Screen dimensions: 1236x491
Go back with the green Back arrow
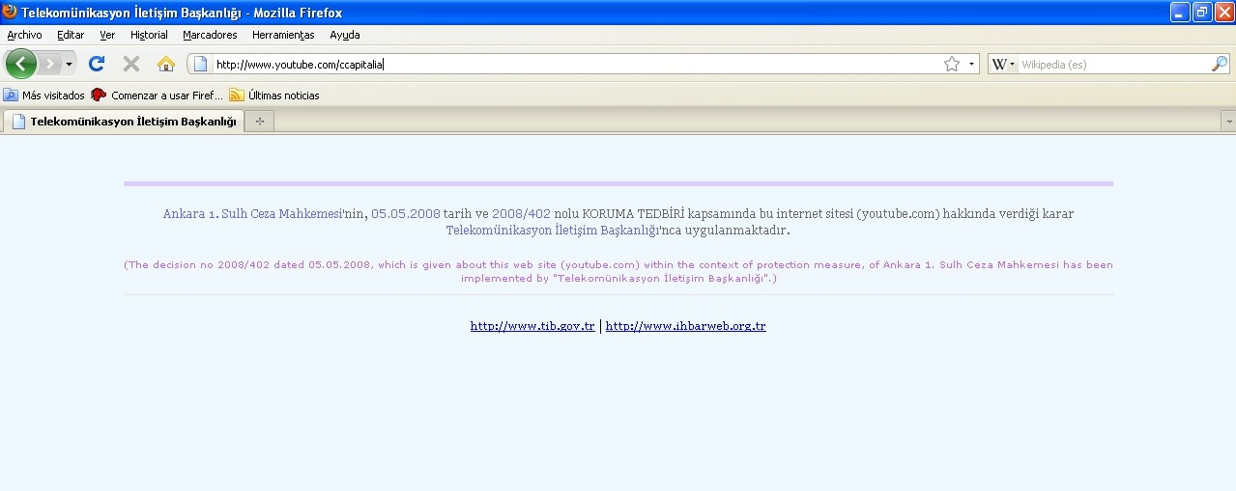[20, 64]
